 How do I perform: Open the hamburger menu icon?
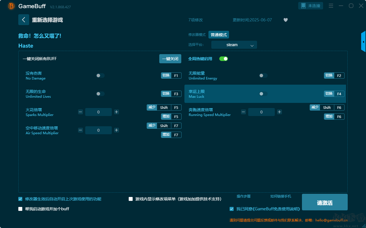point(331,6)
